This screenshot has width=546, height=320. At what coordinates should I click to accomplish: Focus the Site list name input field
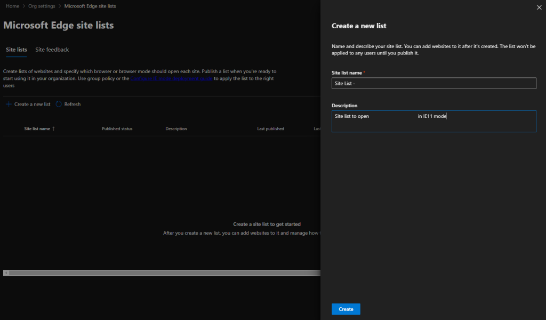[434, 83]
